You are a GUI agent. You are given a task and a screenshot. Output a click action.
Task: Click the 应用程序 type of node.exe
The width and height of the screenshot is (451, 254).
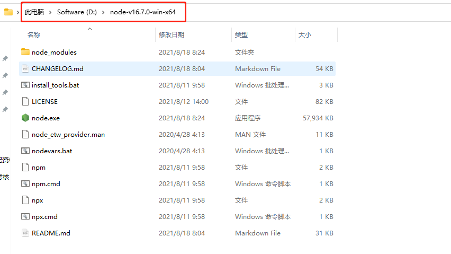248,118
